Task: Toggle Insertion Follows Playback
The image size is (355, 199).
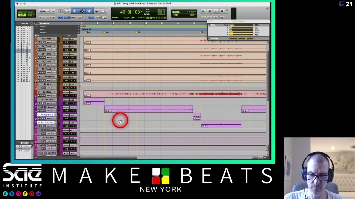Action: pos(80,17)
